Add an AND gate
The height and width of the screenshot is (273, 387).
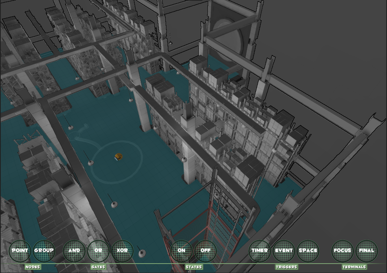click(74, 250)
